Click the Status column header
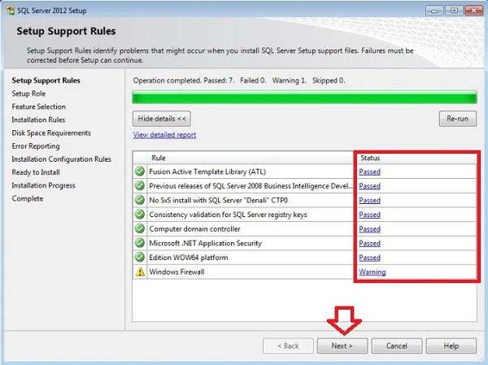 pyautogui.click(x=370, y=158)
